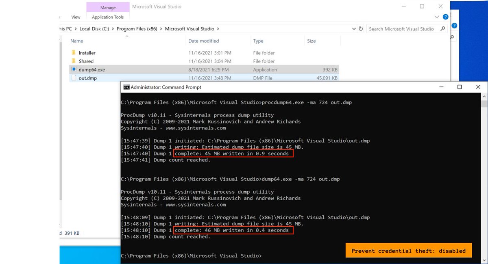Switch to the View ribbon tab
The image size is (488, 264).
click(x=76, y=17)
